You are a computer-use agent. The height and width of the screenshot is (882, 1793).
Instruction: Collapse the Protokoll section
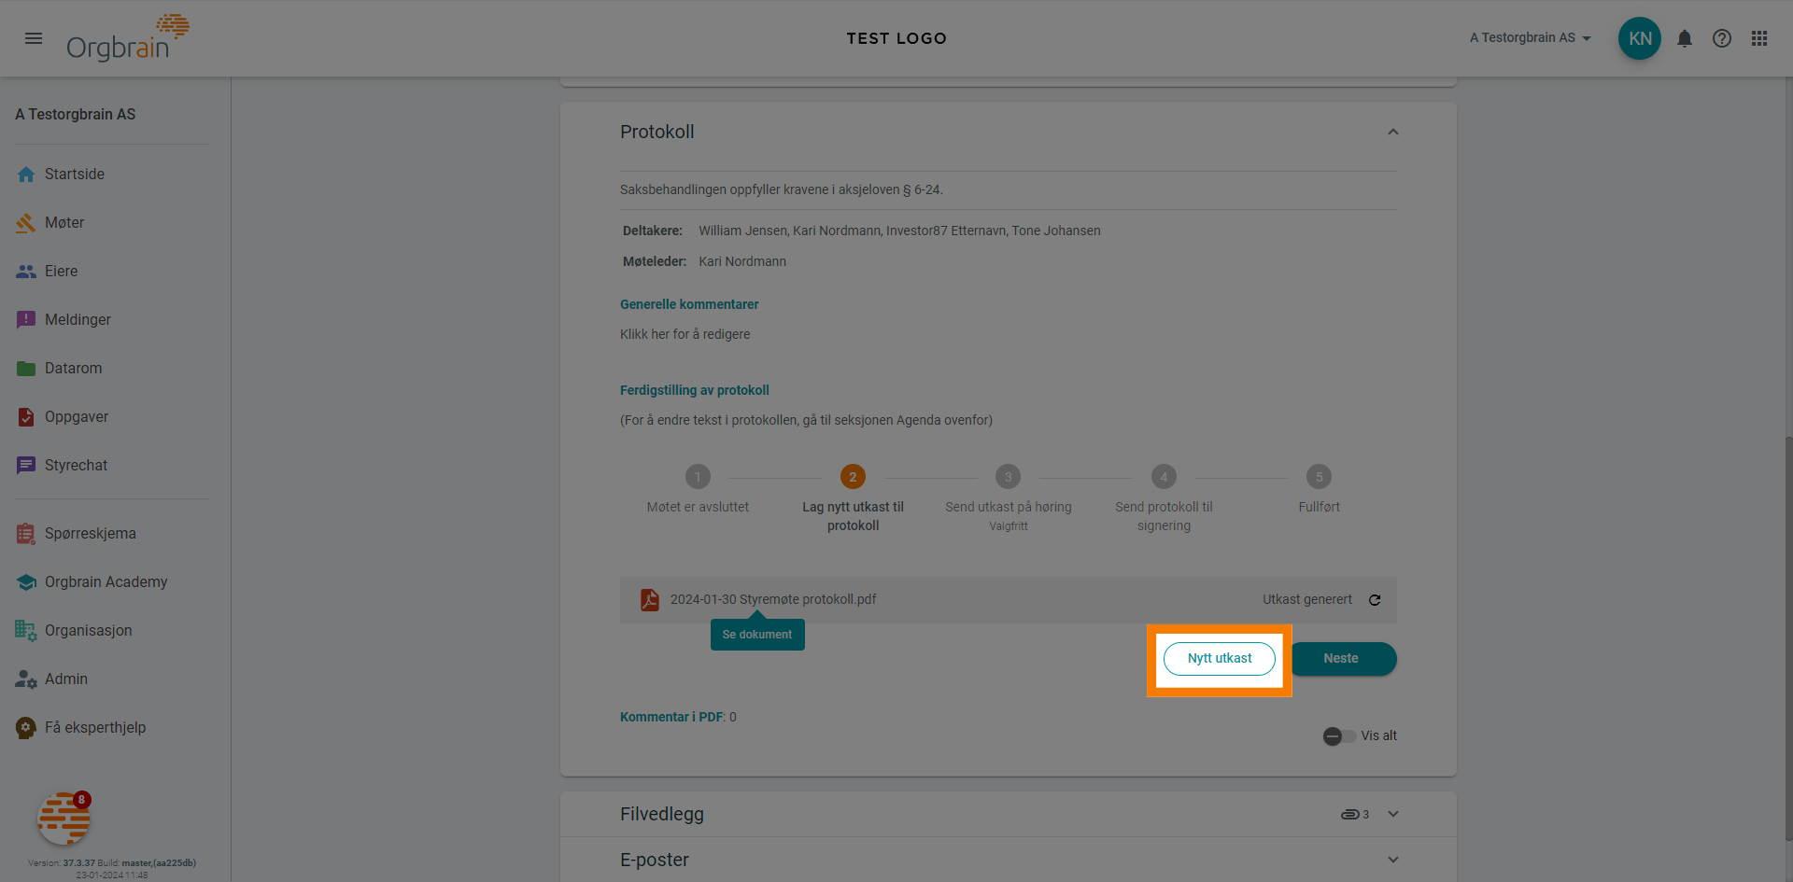pyautogui.click(x=1393, y=133)
